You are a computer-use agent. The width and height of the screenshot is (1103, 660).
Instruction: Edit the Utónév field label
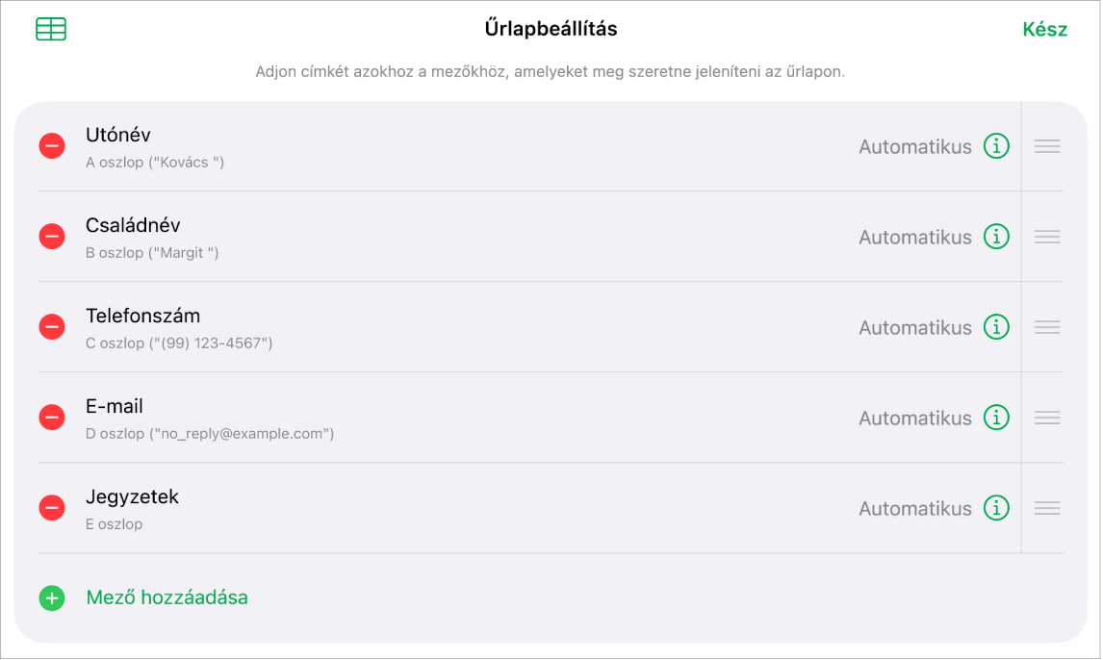pos(118,135)
